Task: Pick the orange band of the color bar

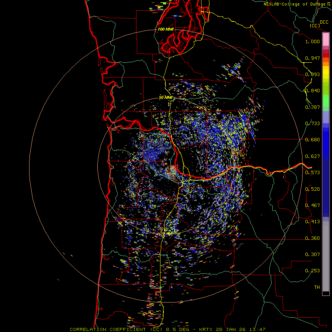Action: 326,64
